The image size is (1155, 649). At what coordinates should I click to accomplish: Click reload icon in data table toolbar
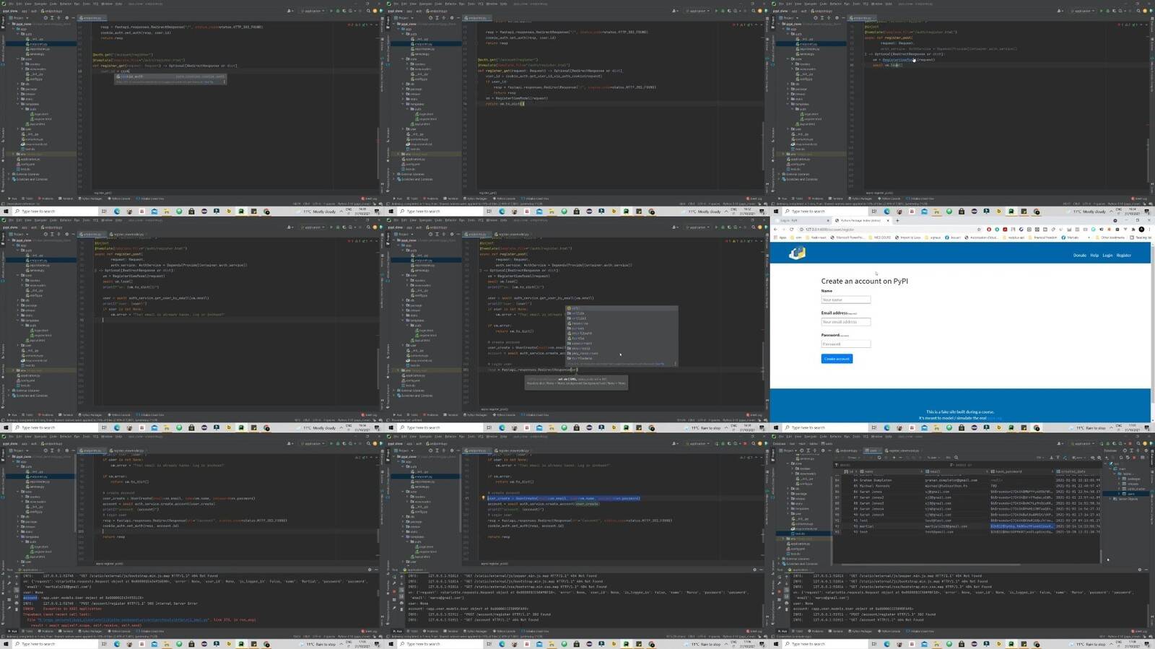coord(879,458)
